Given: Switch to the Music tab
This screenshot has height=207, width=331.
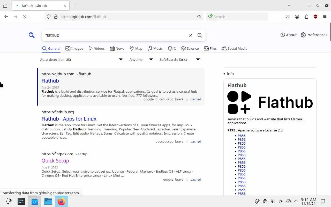Looking at the screenshot, I should tap(155, 48).
